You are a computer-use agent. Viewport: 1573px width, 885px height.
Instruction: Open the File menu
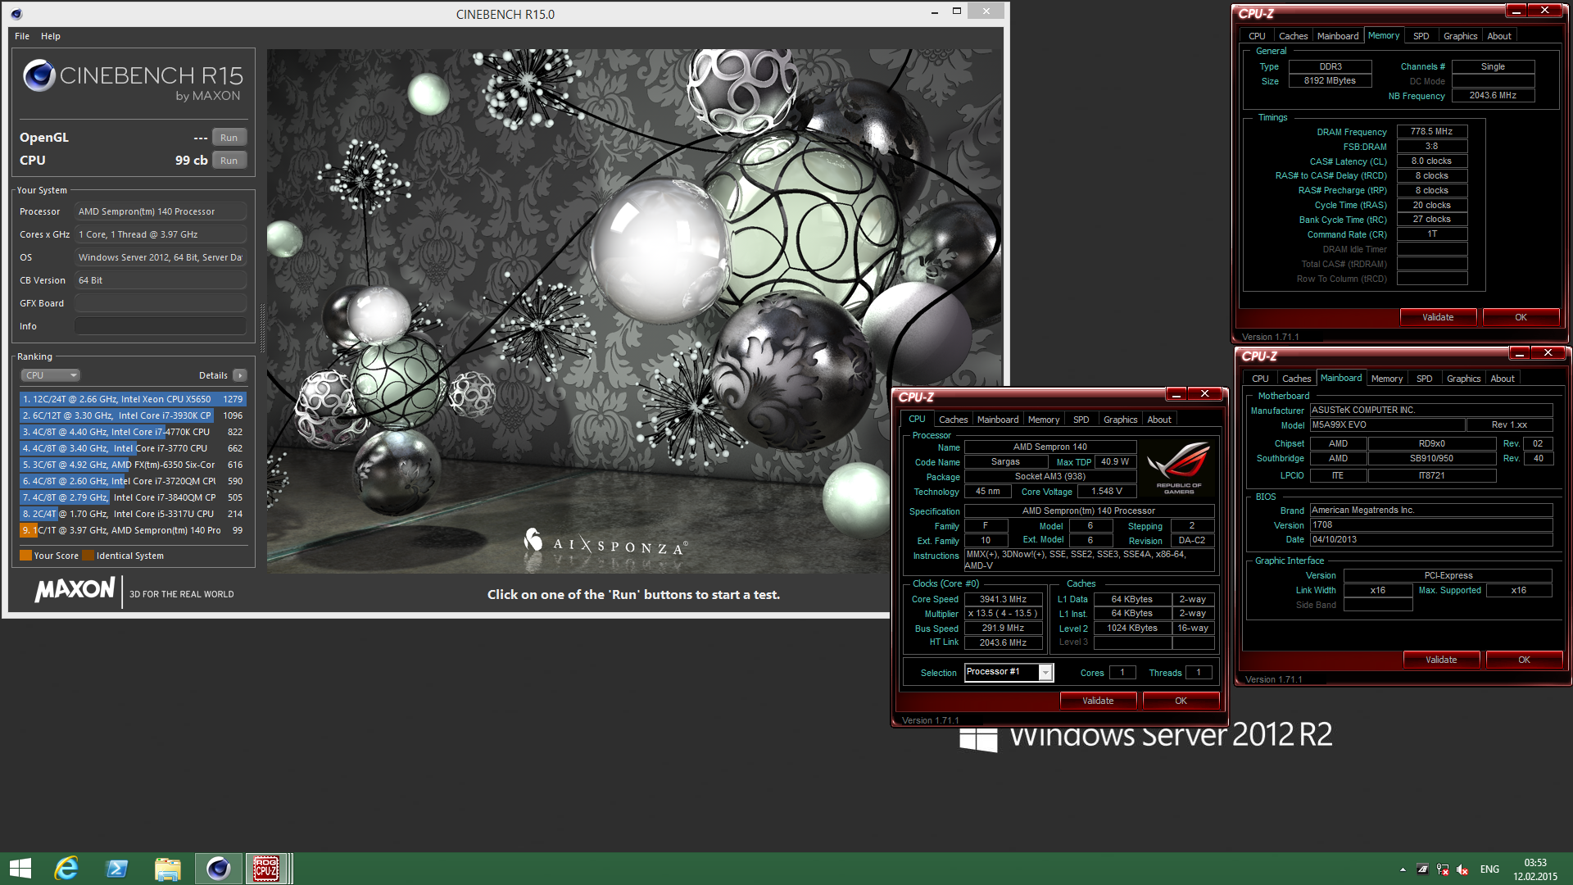coord(22,36)
